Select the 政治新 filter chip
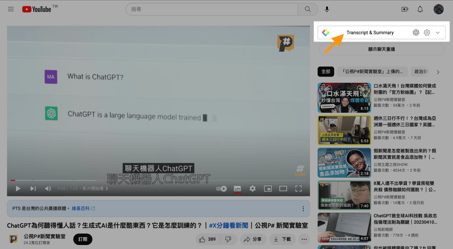 point(421,72)
